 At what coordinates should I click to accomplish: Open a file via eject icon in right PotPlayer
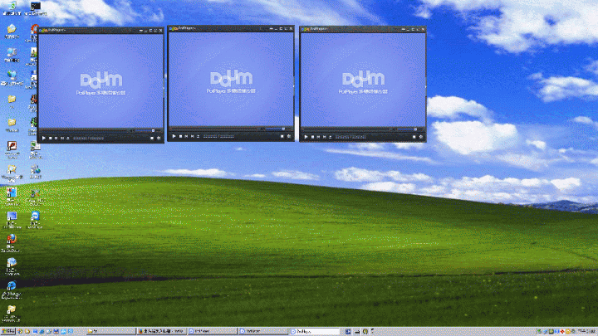(x=330, y=137)
